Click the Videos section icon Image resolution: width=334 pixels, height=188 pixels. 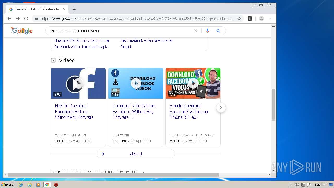(x=53, y=60)
